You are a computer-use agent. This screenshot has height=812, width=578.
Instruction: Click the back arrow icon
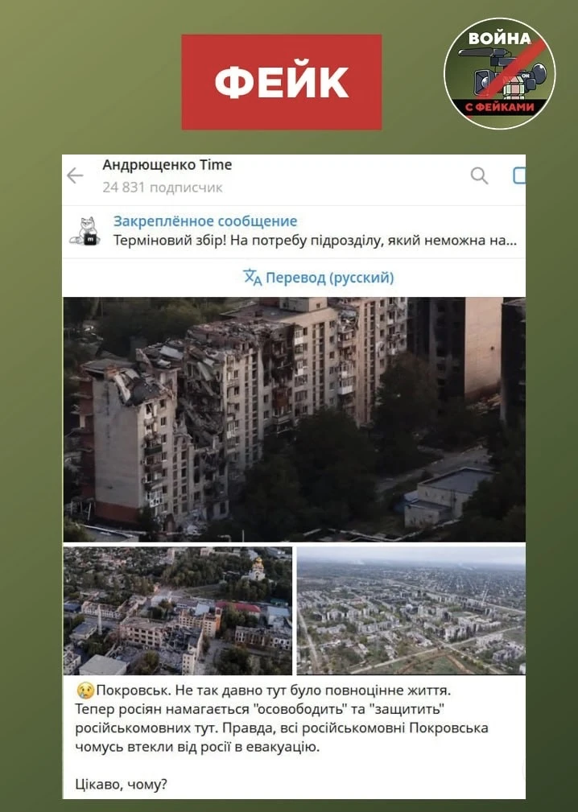(75, 176)
